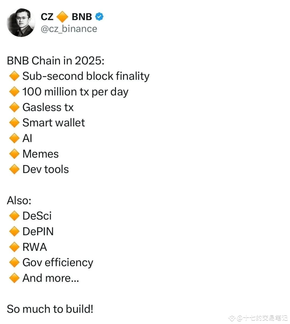
Task: Click the diamond bullet before Memes
Action: 14,154
